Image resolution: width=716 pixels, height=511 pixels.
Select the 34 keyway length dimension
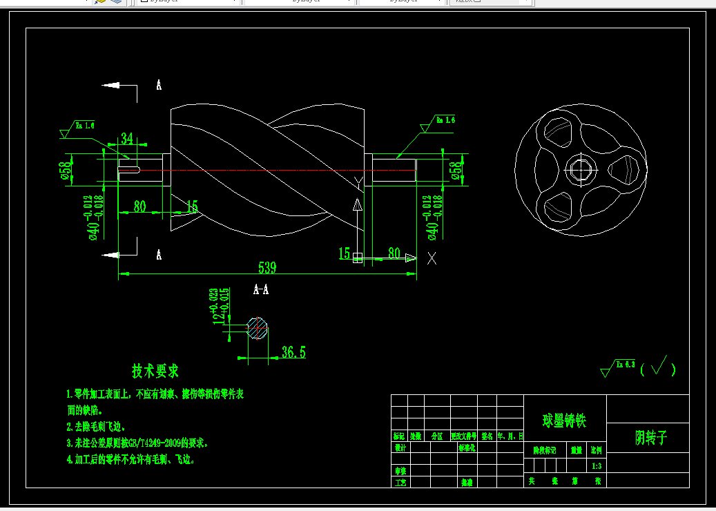[126, 138]
